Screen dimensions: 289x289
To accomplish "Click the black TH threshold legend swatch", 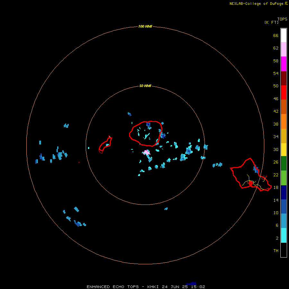I will point(284,250).
